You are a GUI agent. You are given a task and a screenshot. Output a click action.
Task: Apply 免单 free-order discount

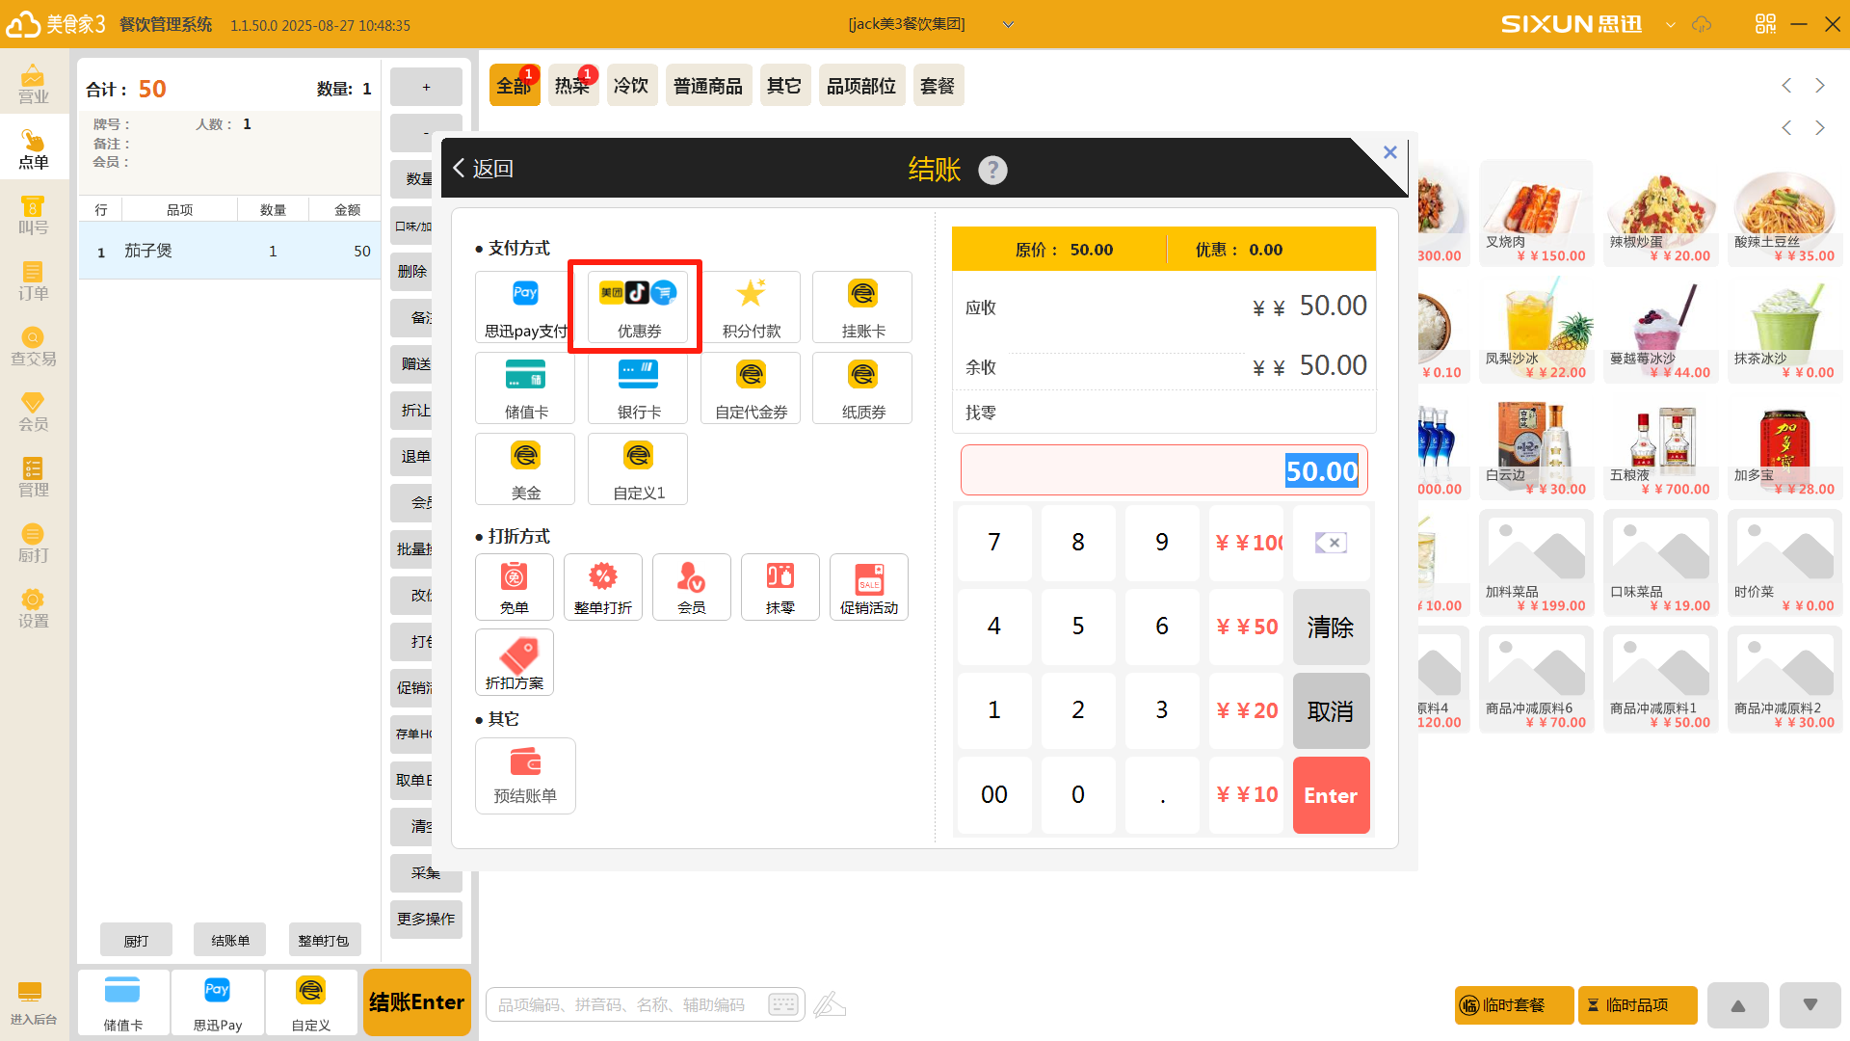514,586
